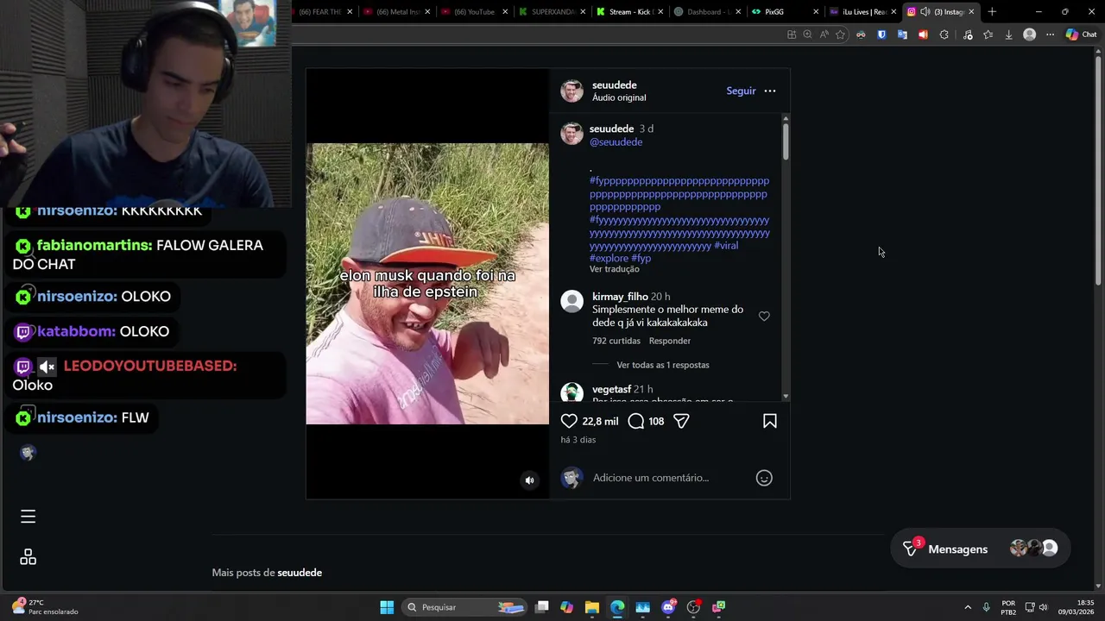This screenshot has width=1105, height=621.
Task: Open Task View on the taskbar
Action: click(541, 607)
